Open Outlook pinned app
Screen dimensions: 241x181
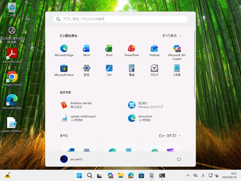154,51
